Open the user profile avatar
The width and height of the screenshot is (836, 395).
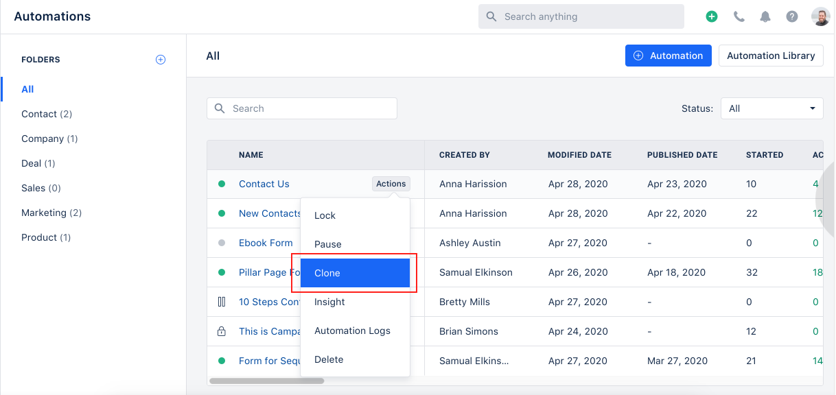pos(820,16)
